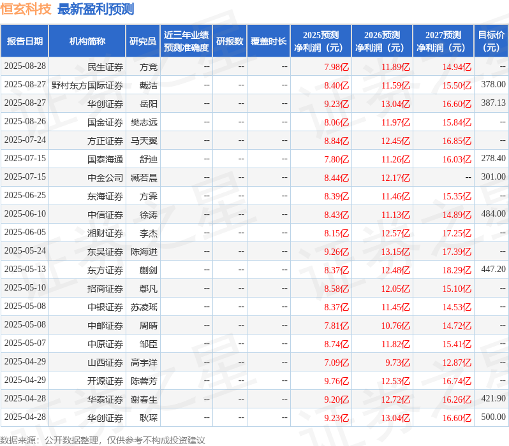Click the 数据来源 disclaimer footer text
The image size is (509, 446).
click(x=103, y=440)
